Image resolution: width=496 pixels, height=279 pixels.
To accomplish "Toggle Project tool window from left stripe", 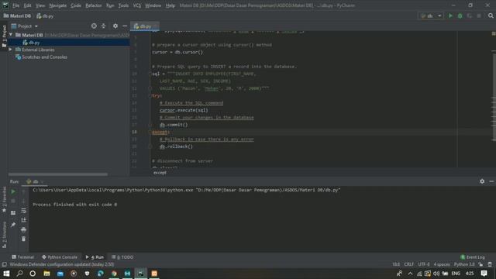I will point(4,36).
